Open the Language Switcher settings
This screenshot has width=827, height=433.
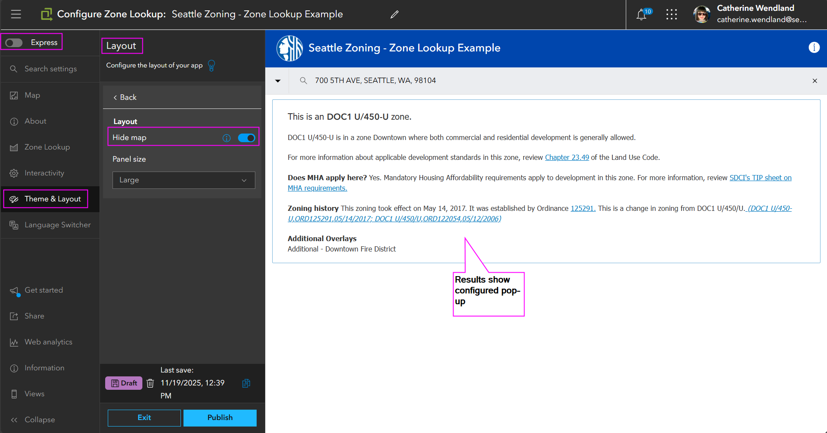click(x=57, y=225)
